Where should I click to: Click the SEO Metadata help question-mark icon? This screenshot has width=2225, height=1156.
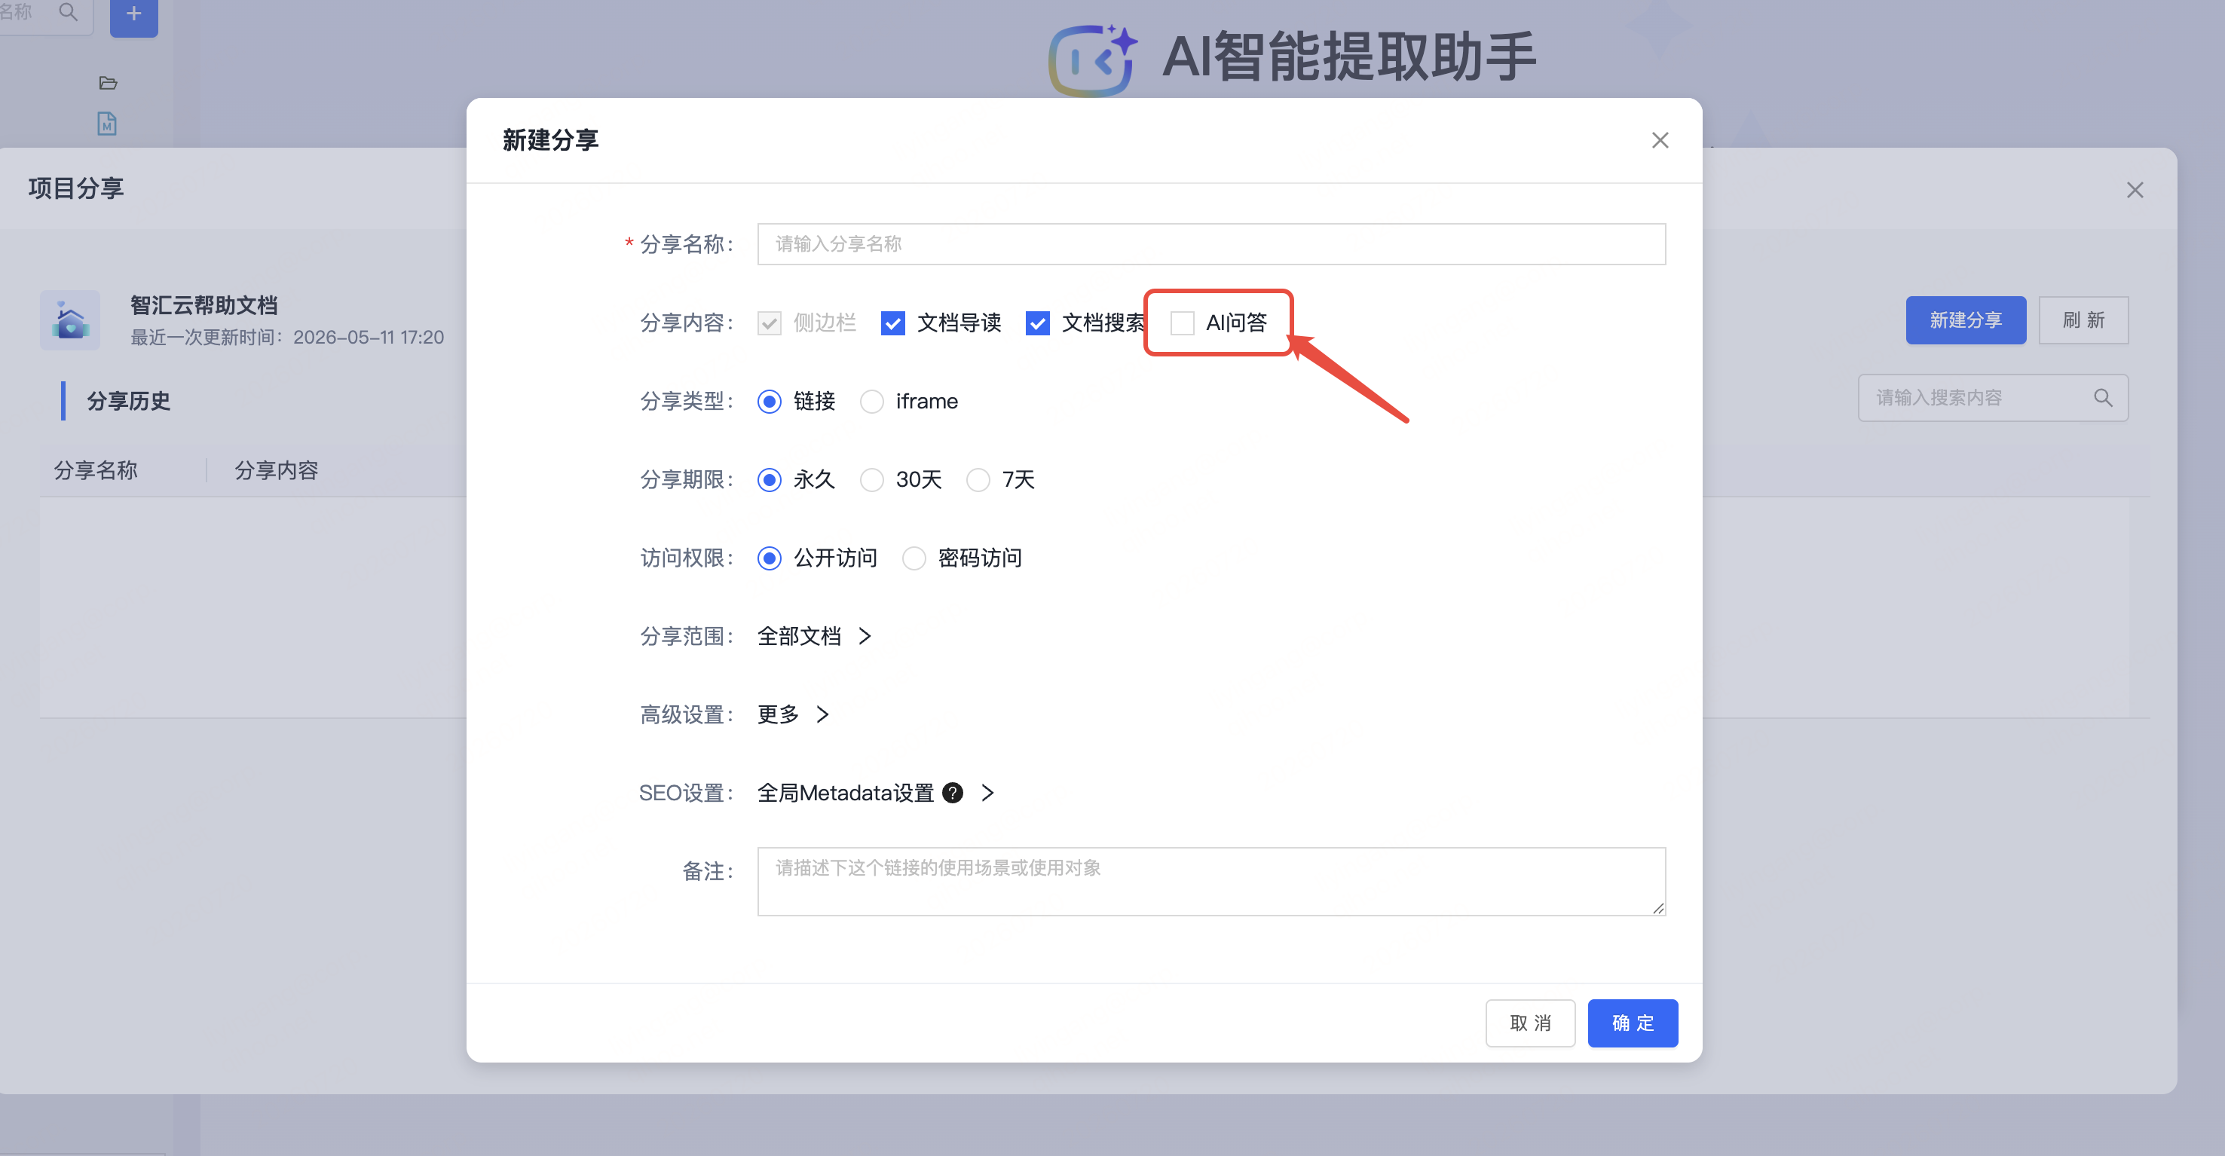(x=952, y=793)
